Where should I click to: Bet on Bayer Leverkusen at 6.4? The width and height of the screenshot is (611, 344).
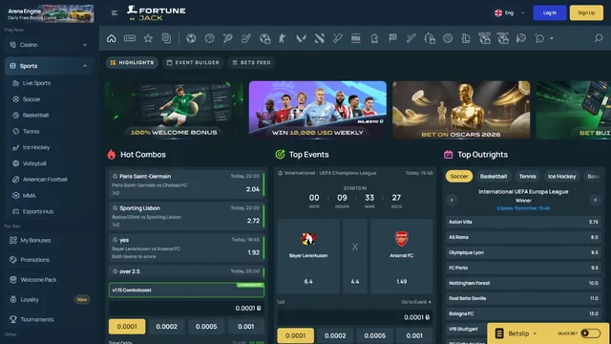(308, 256)
